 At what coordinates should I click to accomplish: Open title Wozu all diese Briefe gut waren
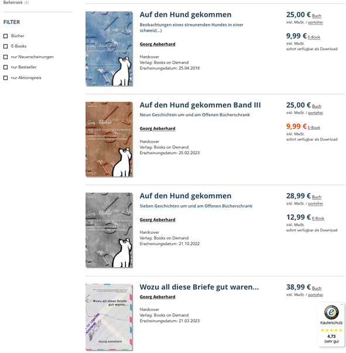(x=199, y=287)
